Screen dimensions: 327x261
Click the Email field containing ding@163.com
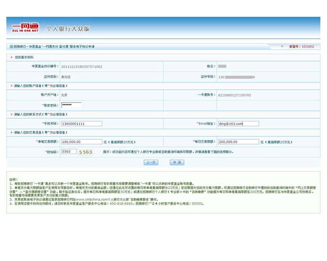(239, 124)
